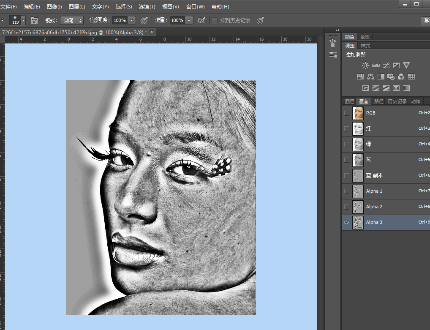
Task: Open the brush preset picker arrow
Action: (x=23, y=20)
